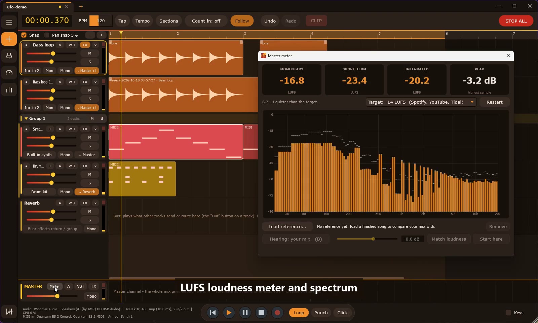Click Load reference... in Master meter
The width and height of the screenshot is (538, 323).
click(x=287, y=226)
